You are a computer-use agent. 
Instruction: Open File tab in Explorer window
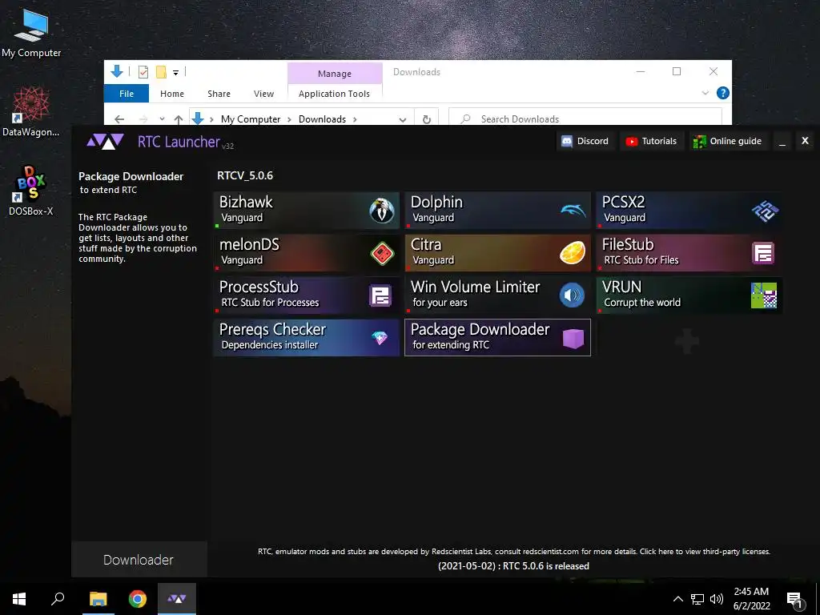pos(127,94)
